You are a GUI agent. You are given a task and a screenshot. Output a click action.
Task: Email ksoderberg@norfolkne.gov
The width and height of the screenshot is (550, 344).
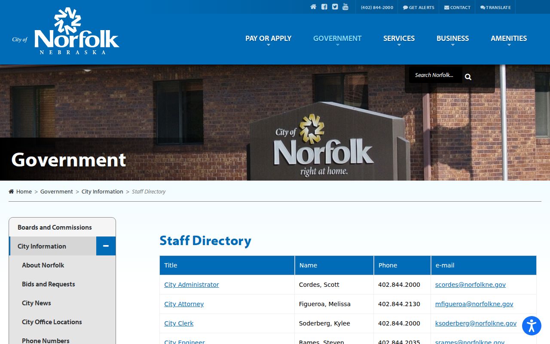coord(476,323)
